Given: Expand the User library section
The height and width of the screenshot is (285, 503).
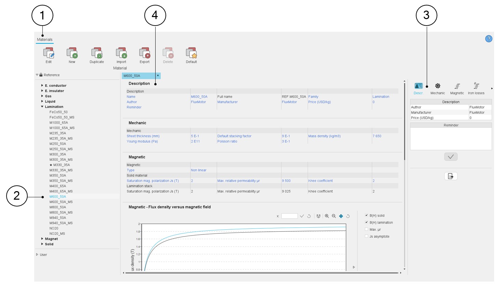Looking at the screenshot, I should click(37, 255).
